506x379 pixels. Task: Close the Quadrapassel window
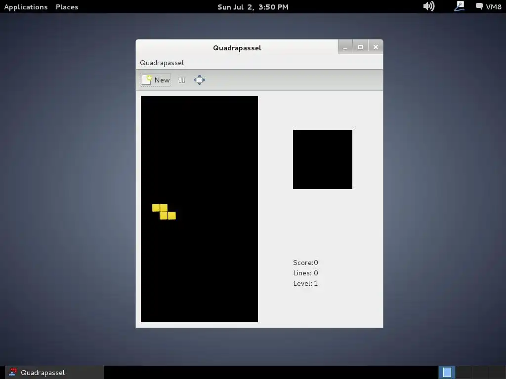[x=376, y=47]
